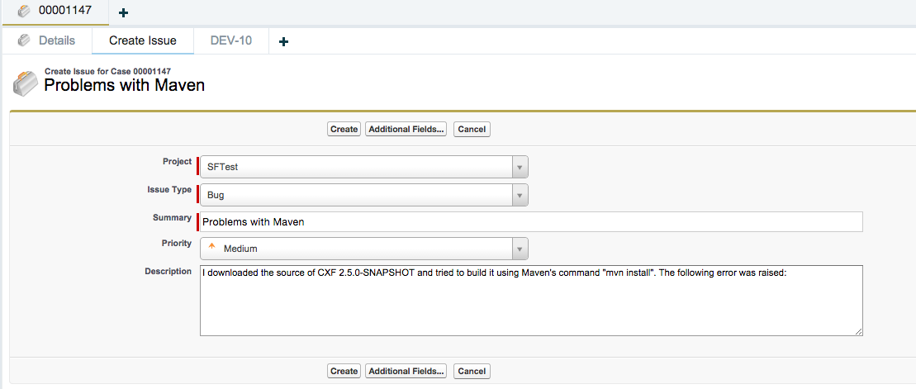
Task: Switch to the Create Issue subtab
Action: 142,40
